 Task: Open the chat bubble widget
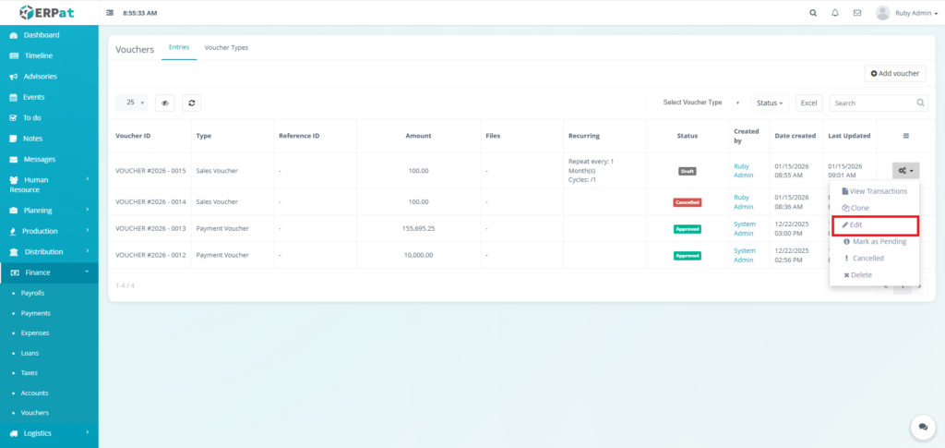923,427
